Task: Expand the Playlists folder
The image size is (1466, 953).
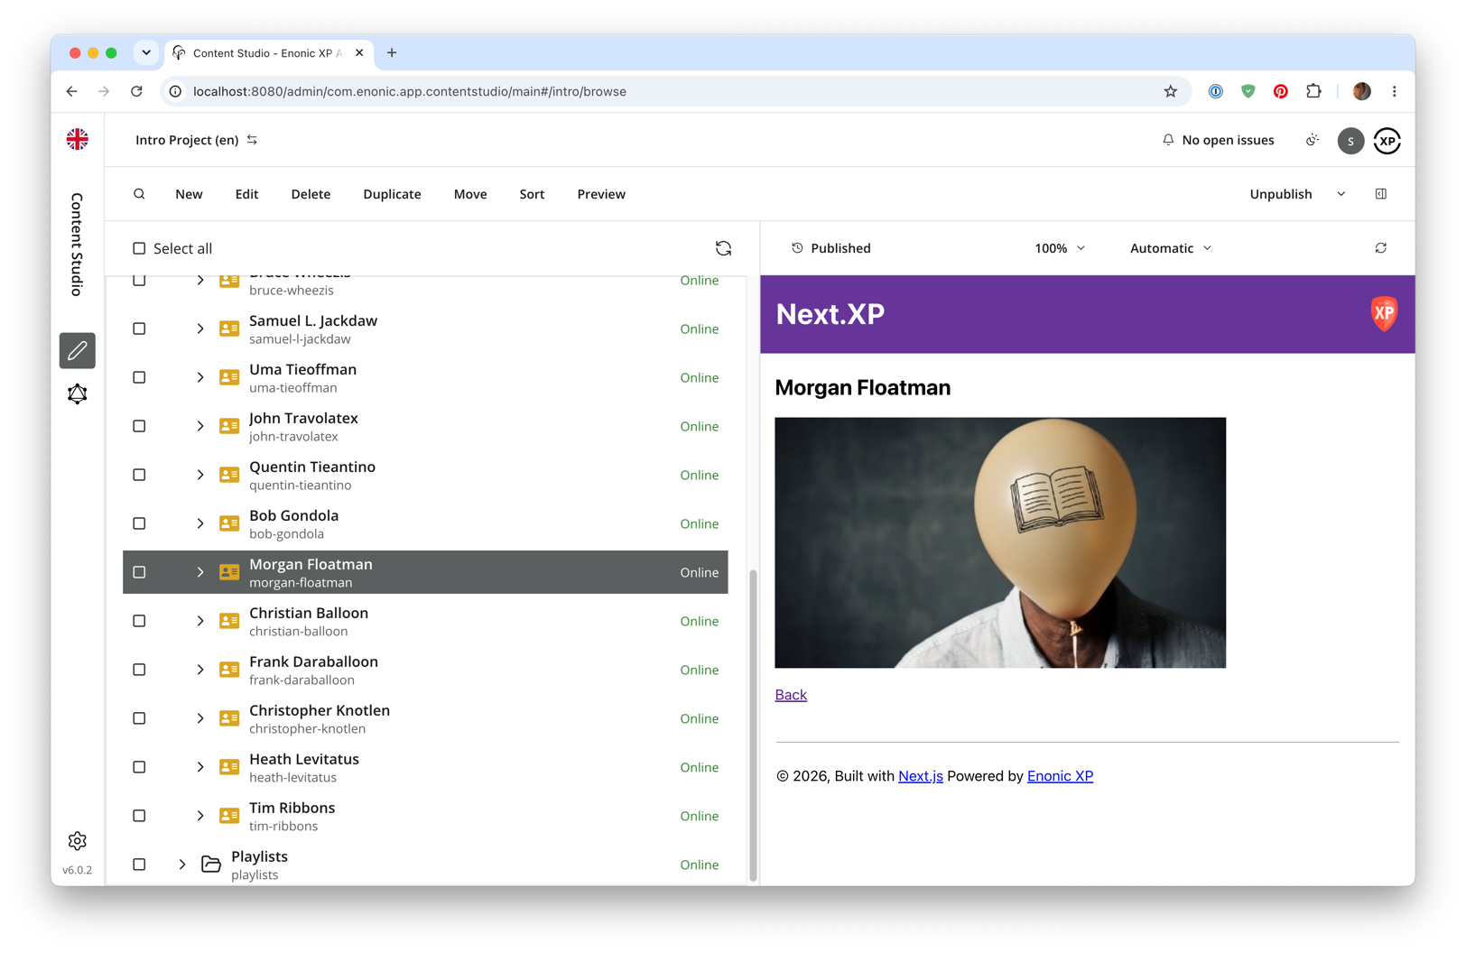Action: (182, 865)
